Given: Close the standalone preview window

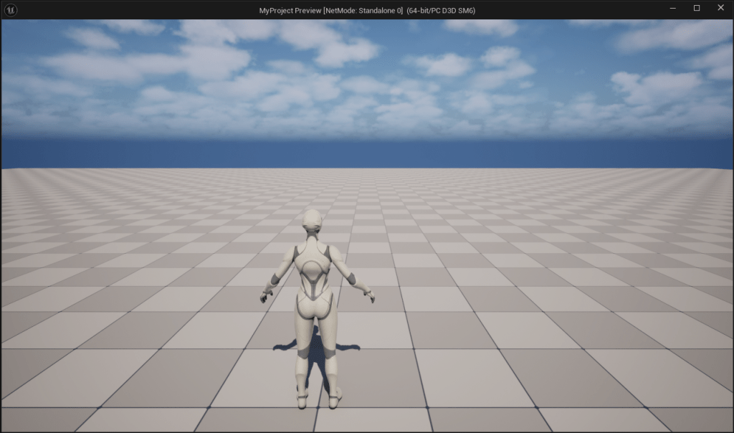Looking at the screenshot, I should pos(720,9).
